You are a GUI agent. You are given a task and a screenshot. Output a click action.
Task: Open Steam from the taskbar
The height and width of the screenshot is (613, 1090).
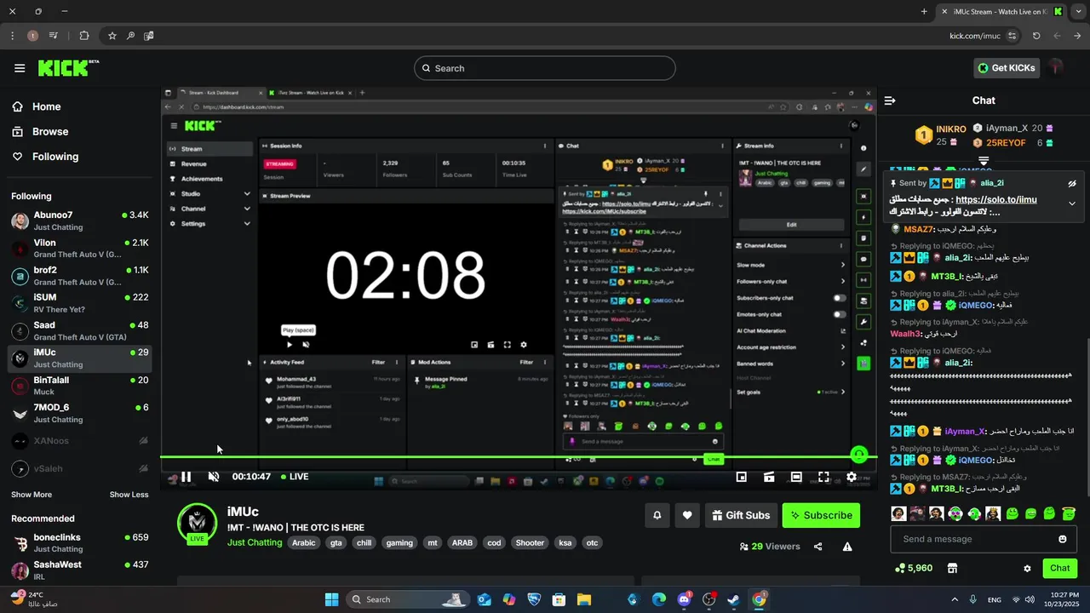point(733,599)
